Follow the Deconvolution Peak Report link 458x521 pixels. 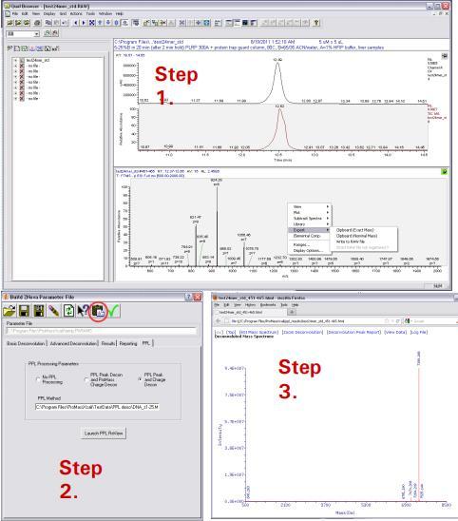[353, 332]
